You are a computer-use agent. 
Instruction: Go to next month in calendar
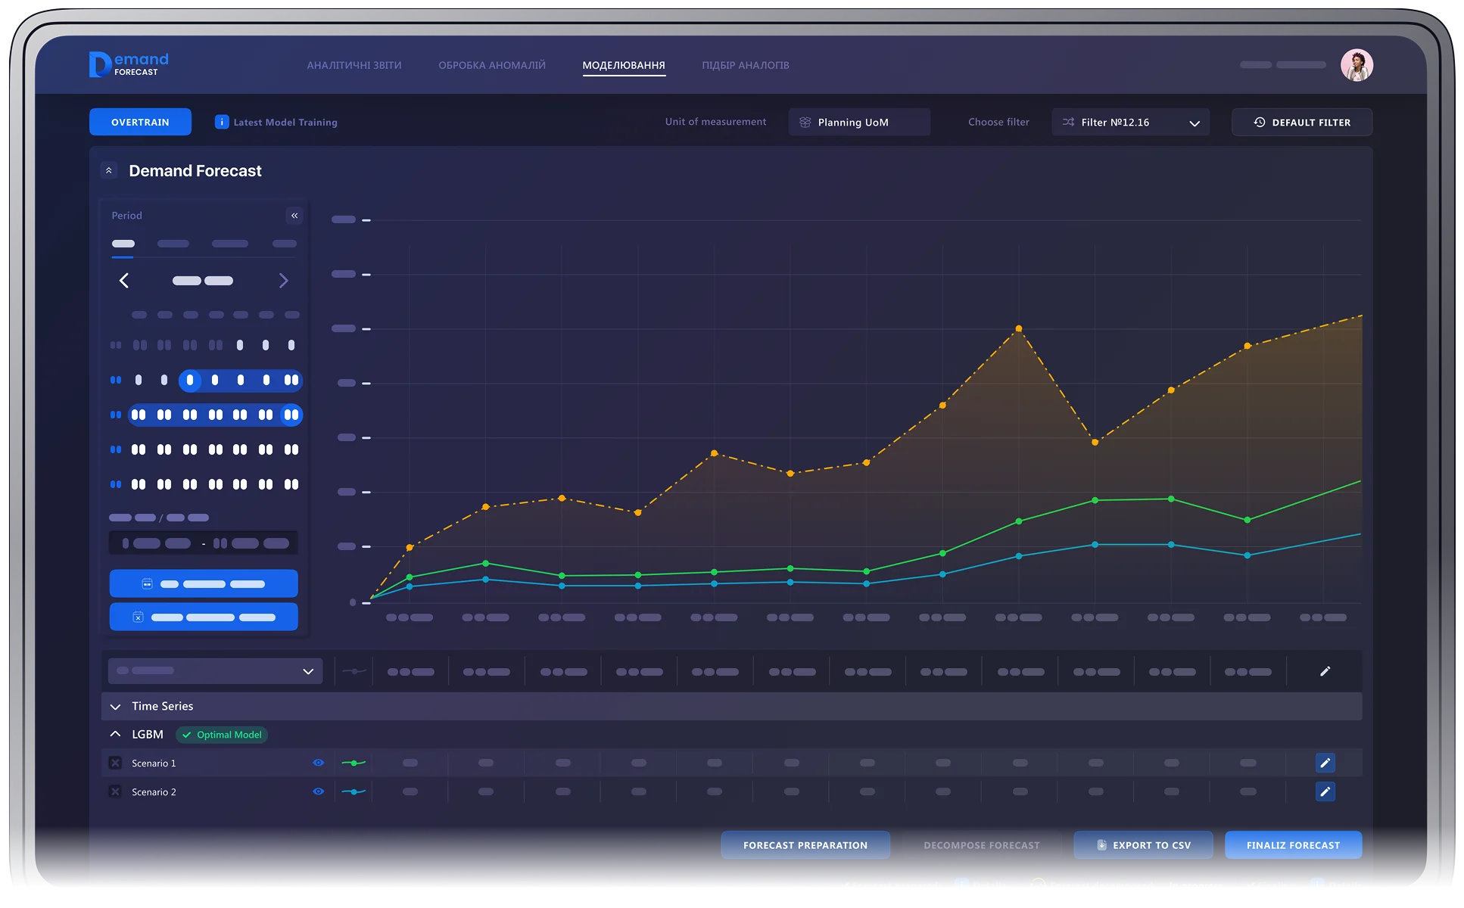(283, 281)
